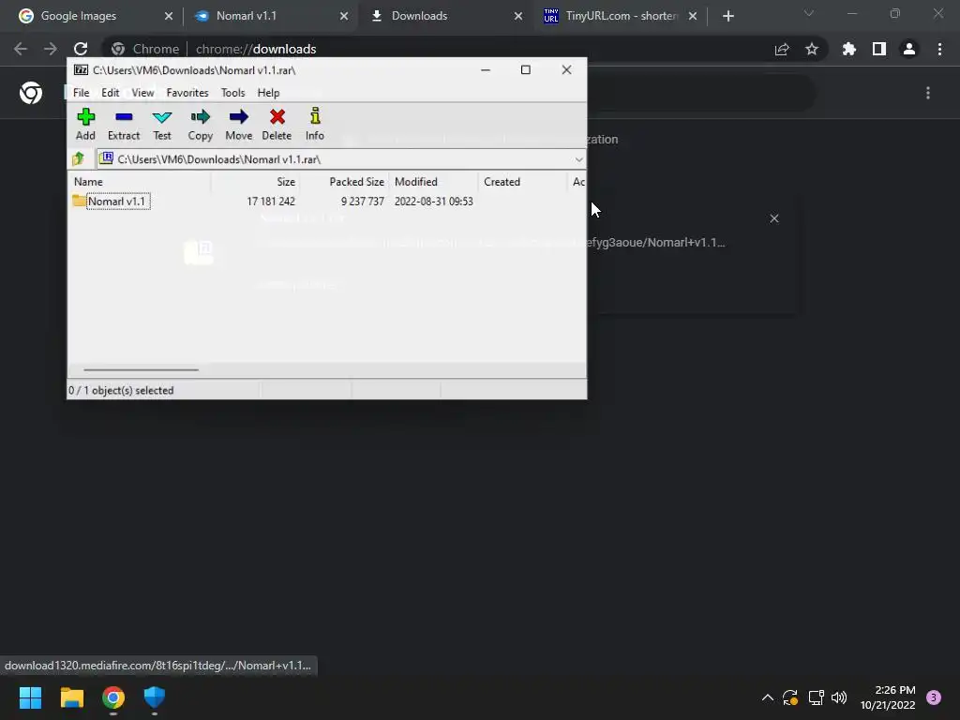Open the Windows Start menu
Viewport: 960px width, 720px height.
(30, 697)
